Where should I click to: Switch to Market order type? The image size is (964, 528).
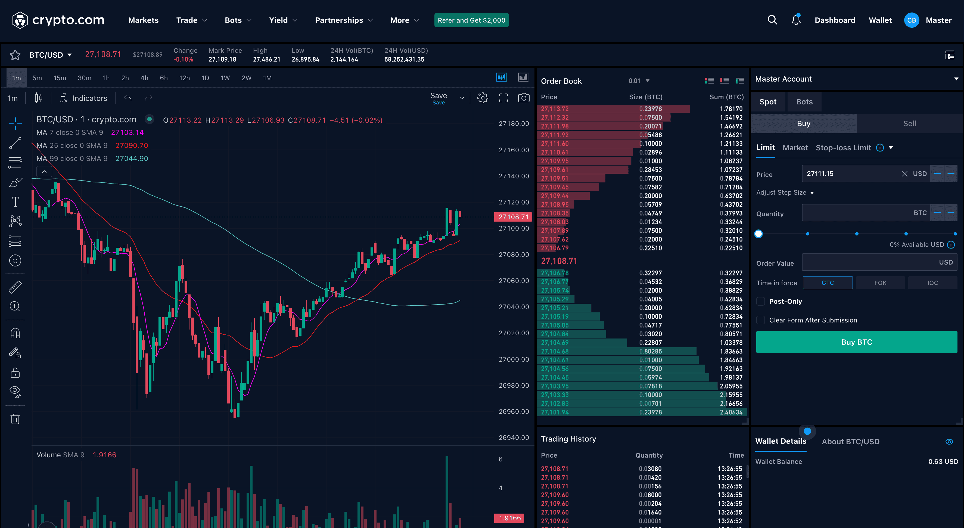795,148
